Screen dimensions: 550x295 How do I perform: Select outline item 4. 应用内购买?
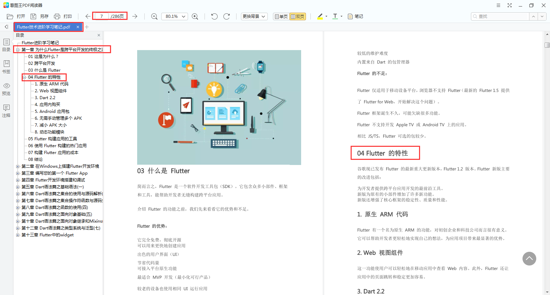pos(47,105)
